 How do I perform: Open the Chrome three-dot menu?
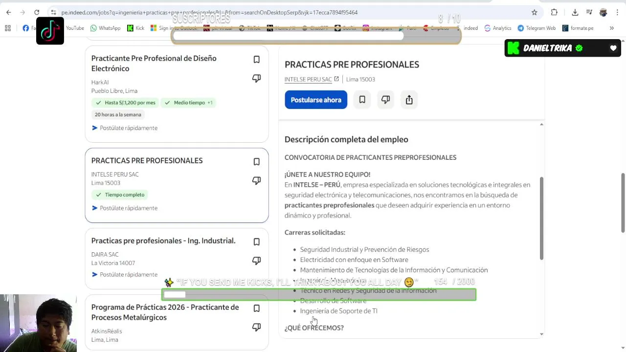coord(618,12)
